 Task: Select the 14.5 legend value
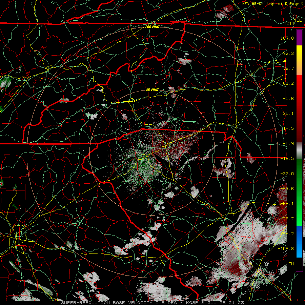288,128
